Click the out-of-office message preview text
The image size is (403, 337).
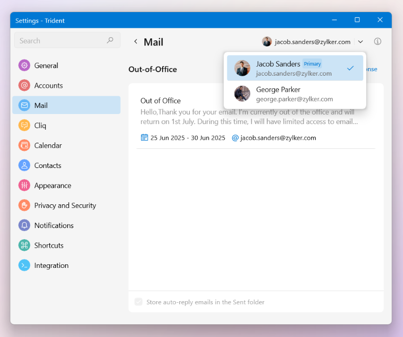point(249,117)
